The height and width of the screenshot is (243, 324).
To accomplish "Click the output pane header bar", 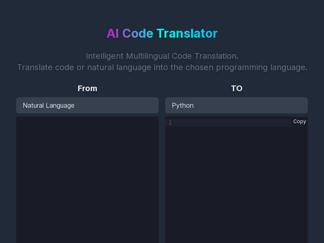I will pos(237,122).
